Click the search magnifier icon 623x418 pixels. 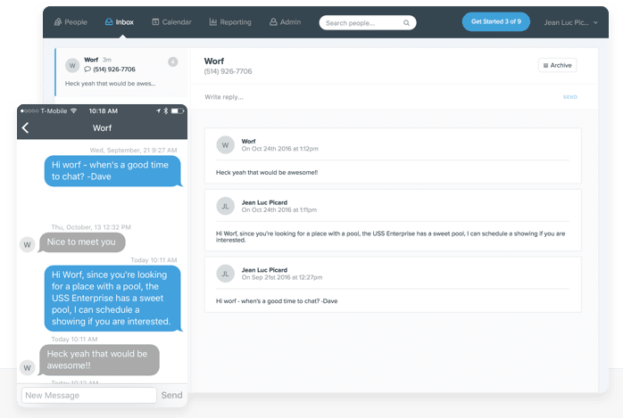[406, 23]
